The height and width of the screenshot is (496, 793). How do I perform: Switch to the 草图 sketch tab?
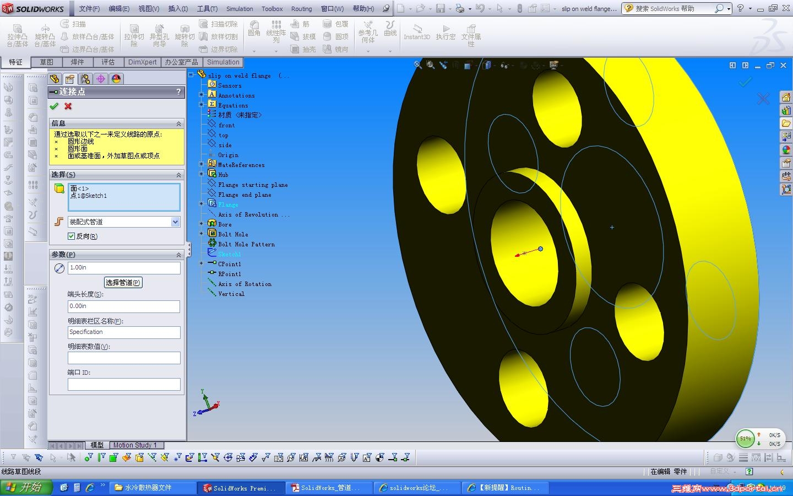[x=46, y=62]
